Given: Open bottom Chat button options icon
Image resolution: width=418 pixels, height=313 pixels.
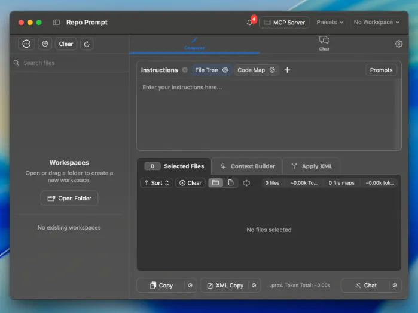Looking at the screenshot, I should tap(395, 286).
